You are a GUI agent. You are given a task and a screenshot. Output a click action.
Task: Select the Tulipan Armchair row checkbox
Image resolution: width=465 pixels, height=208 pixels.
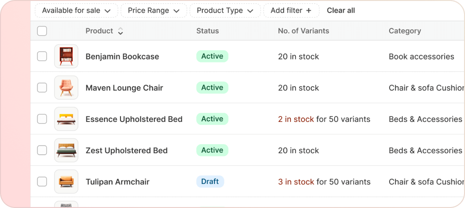(42, 182)
